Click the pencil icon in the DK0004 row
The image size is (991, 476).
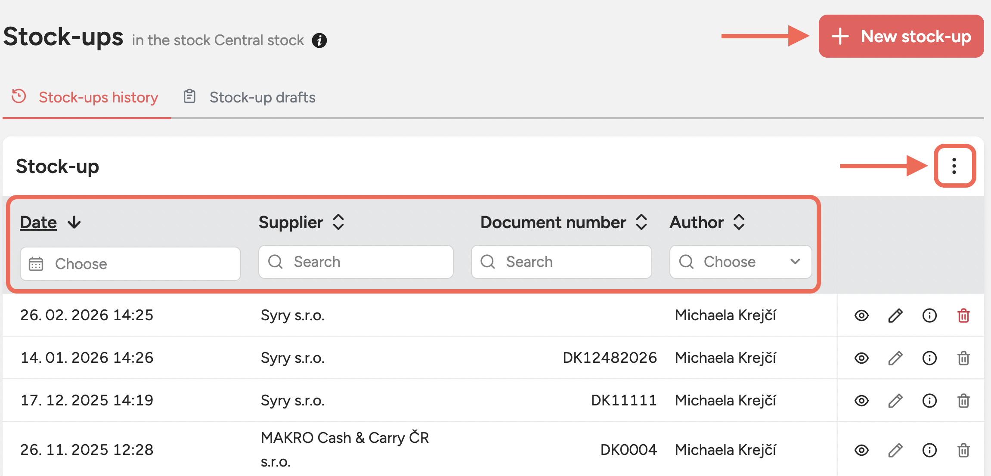(x=895, y=450)
